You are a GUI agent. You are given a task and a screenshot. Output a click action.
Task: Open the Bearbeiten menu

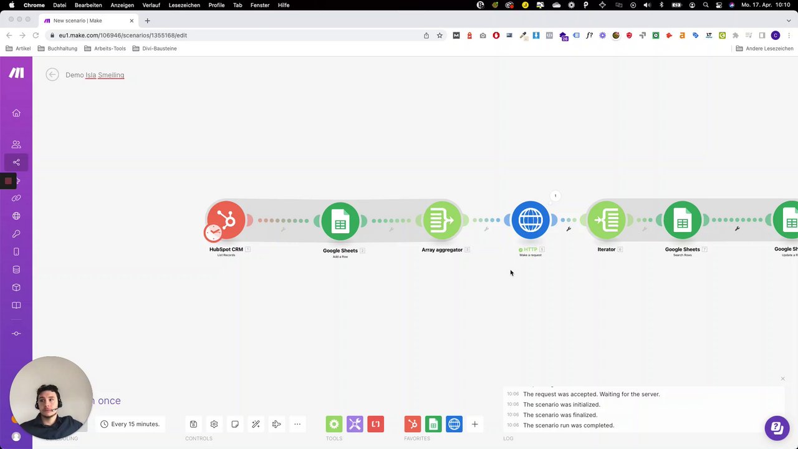pyautogui.click(x=89, y=5)
